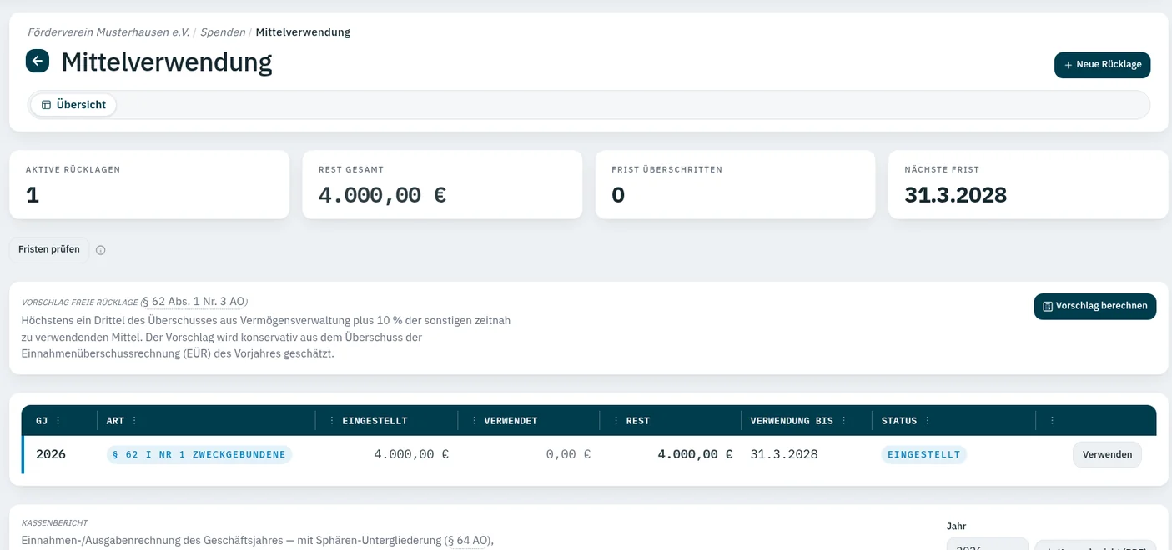
Task: Go back using the arrow icon
Action: coord(38,61)
